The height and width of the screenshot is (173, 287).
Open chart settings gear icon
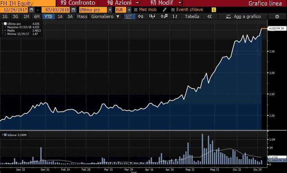point(277,16)
